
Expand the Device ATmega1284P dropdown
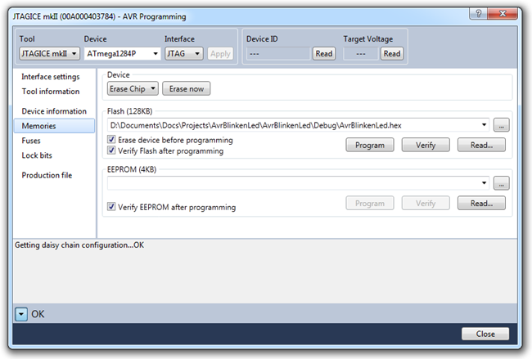[x=122, y=53]
